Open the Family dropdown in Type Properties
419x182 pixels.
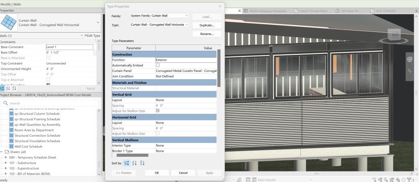(x=159, y=16)
